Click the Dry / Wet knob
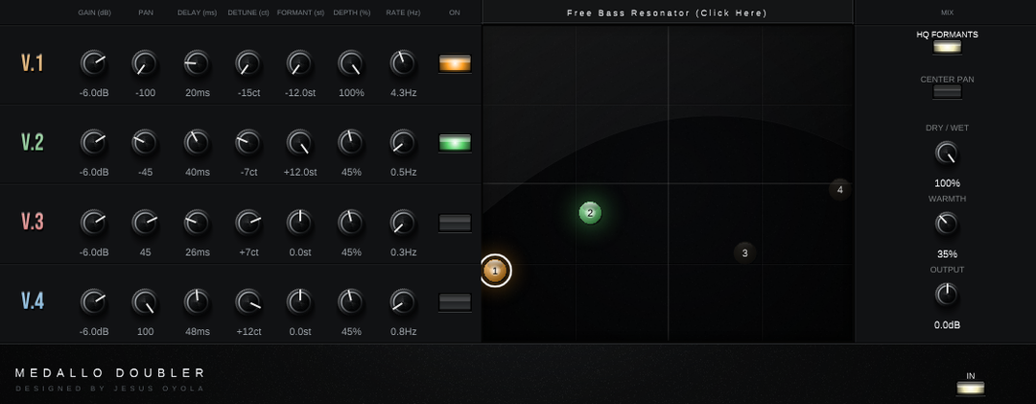Screen dimensions: 1036x404 click(947, 154)
